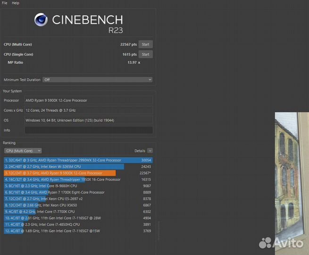Select the Threadripper 2990WX ranking entry
Viewport: 309px width, 255px height.
point(78,160)
